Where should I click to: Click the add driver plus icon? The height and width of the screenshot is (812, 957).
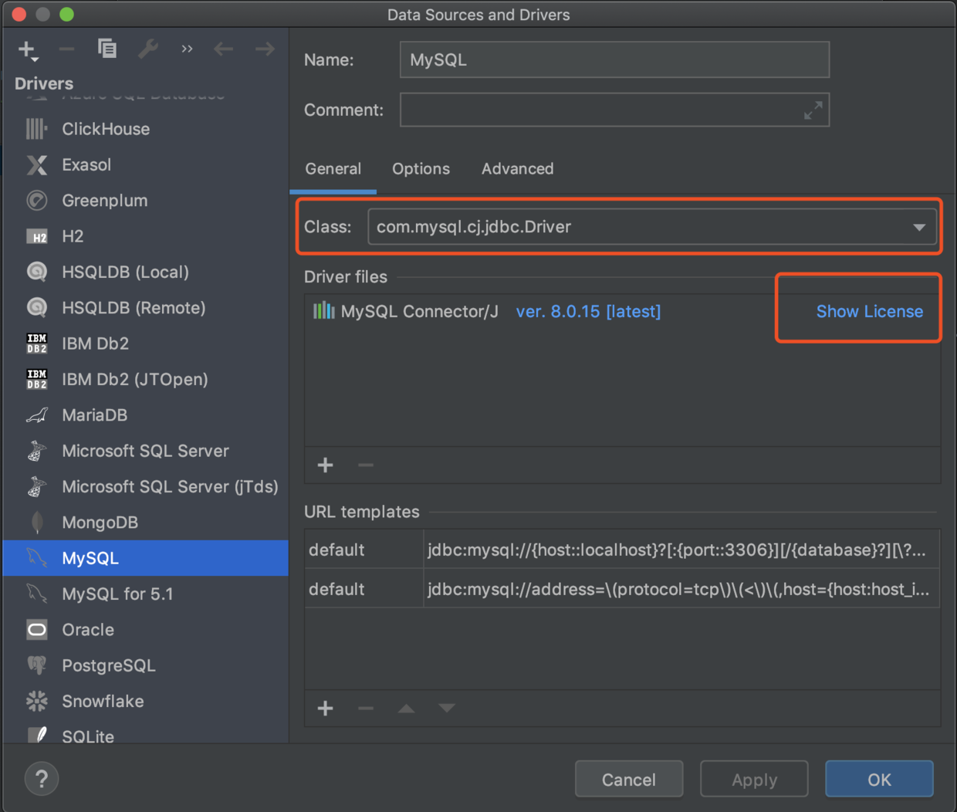click(x=27, y=50)
